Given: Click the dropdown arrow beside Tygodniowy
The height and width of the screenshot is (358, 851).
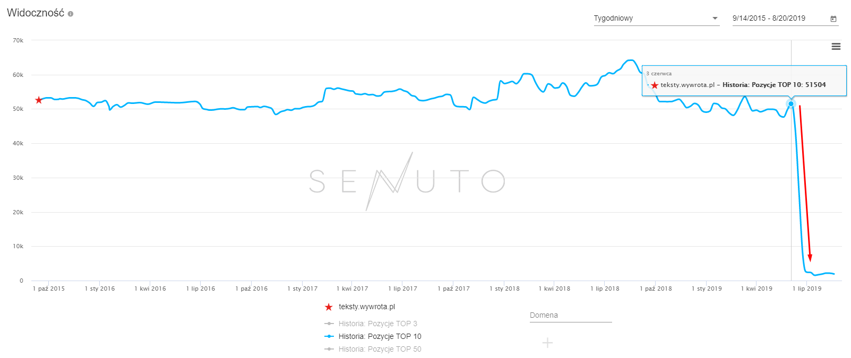Looking at the screenshot, I should click(715, 18).
